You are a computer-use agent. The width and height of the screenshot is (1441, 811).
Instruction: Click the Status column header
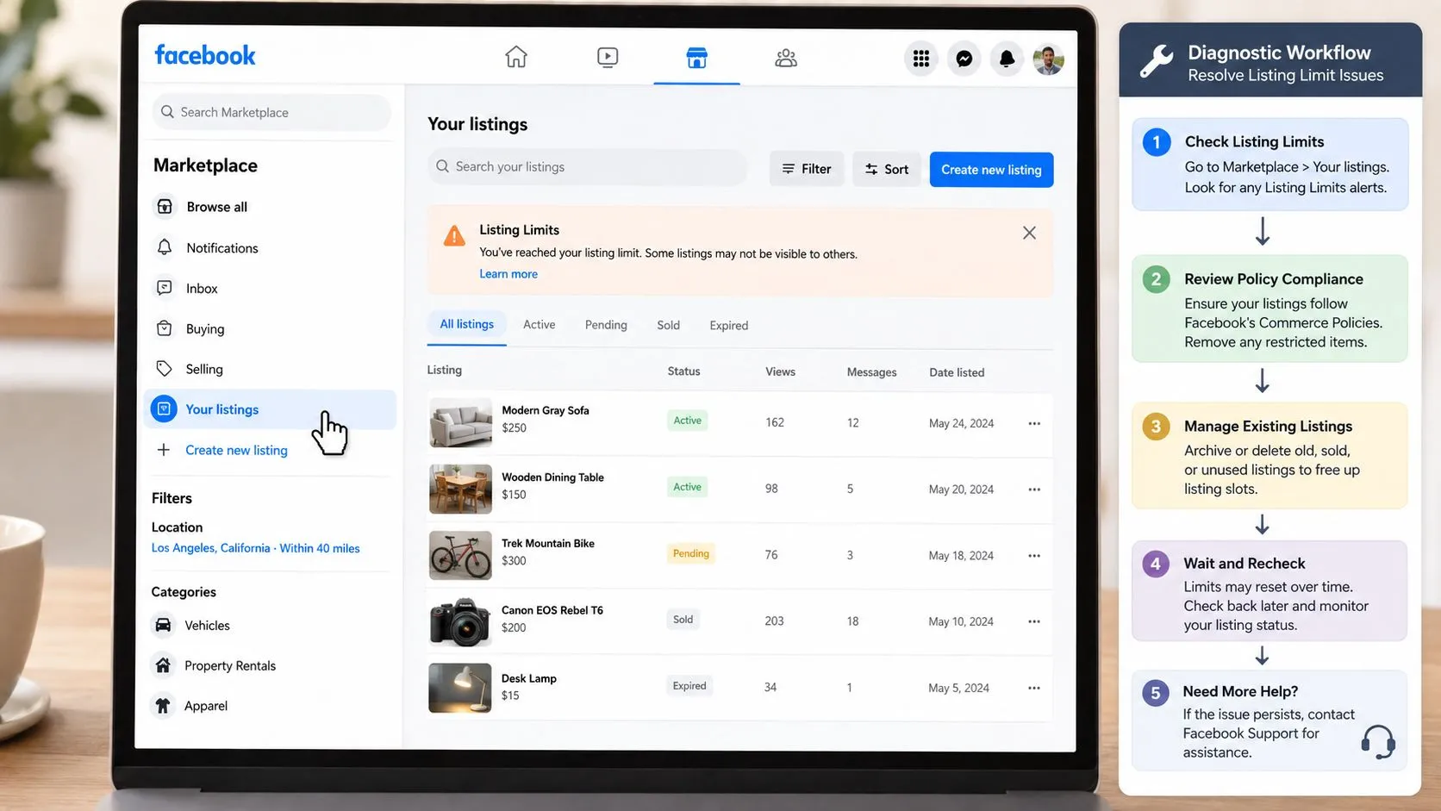click(683, 371)
